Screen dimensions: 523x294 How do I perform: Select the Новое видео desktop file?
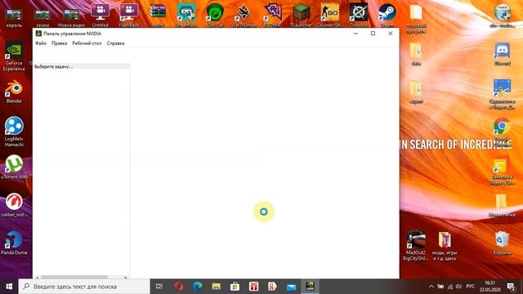pyautogui.click(x=71, y=16)
